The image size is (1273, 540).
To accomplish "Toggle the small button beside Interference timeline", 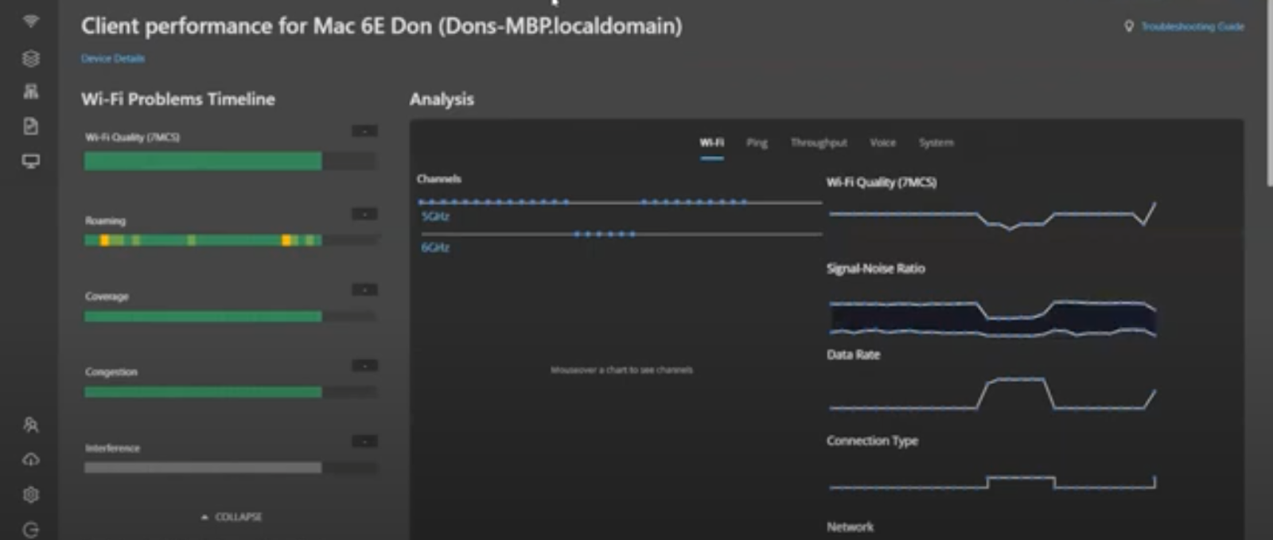I will (364, 441).
